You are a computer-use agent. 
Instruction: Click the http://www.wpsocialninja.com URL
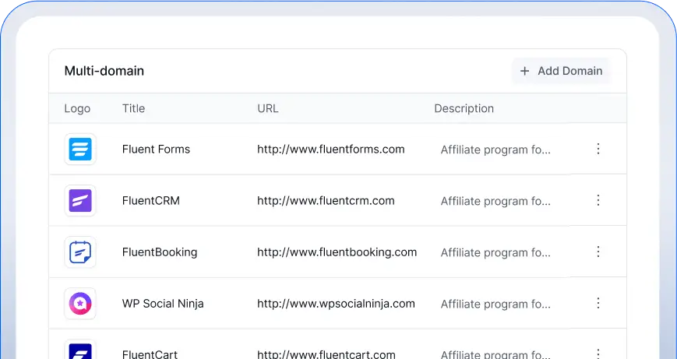coord(336,304)
